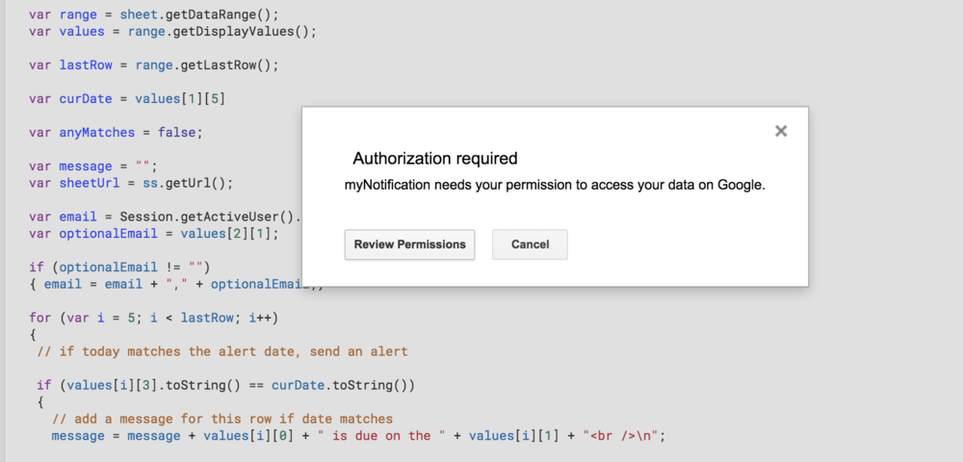Viewport: 963px width, 462px height.
Task: Click the line 'var sheetUrl = ss.getUrl();'
Action: pos(131,183)
